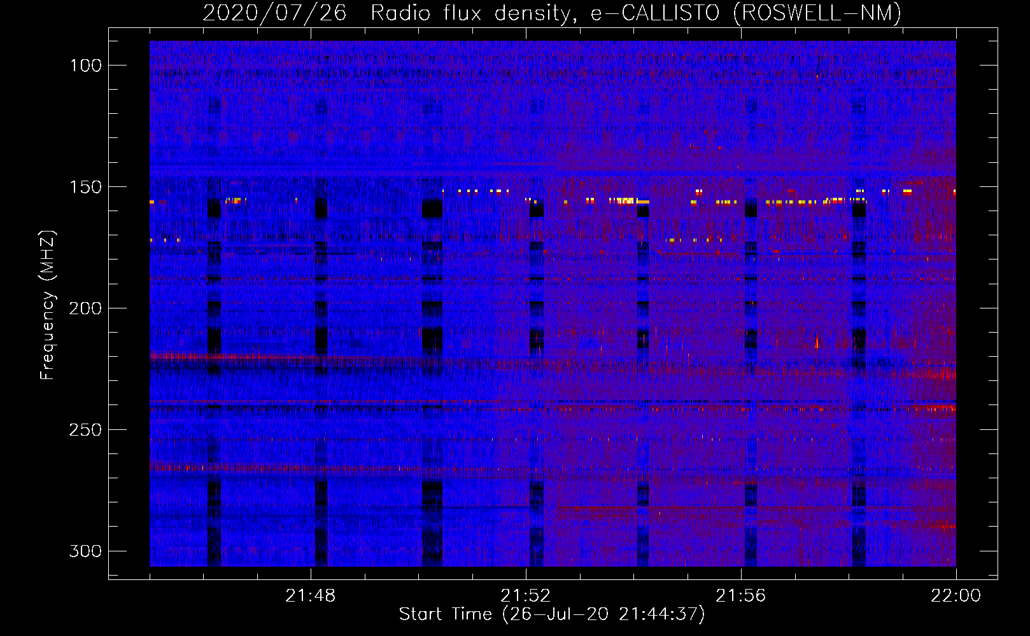Click the 300 MHz frequency tick label
The width and height of the screenshot is (1030, 636).
[x=85, y=551]
